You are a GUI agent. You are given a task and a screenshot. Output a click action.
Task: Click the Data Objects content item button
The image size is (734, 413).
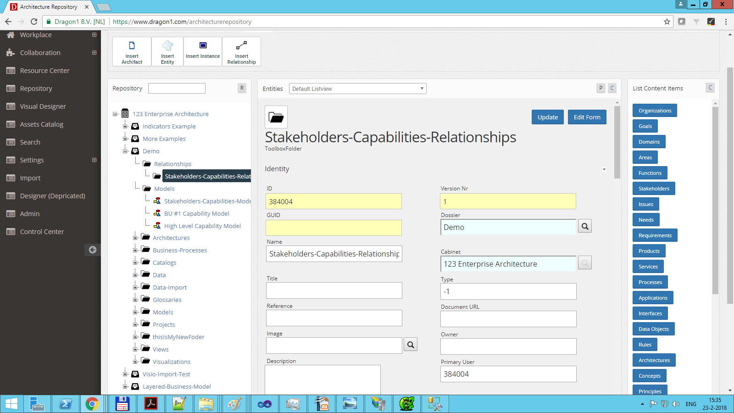[x=653, y=329]
